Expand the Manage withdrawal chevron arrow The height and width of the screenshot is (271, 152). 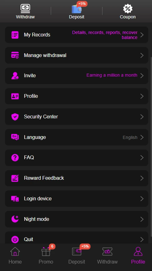tap(142, 55)
